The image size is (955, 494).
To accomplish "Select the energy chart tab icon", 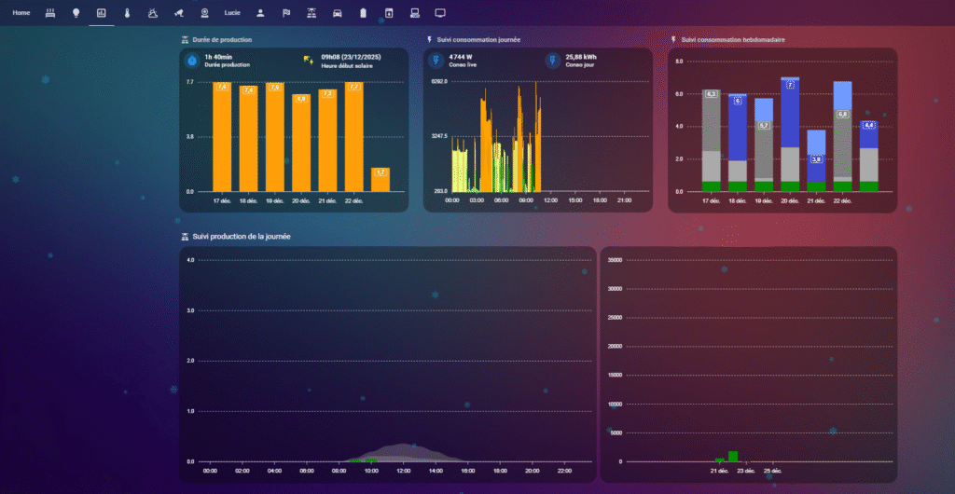I will (x=102, y=13).
